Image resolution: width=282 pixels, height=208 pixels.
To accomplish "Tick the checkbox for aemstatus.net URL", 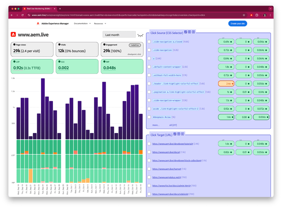I will (x=149, y=177).
